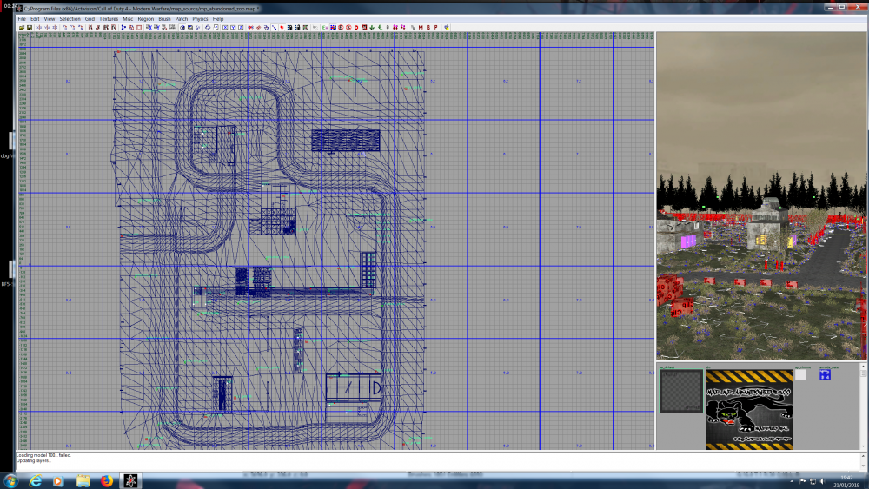This screenshot has width=869, height=489.
Task: Click the red letter D toolbar icon
Action: (x=356, y=28)
